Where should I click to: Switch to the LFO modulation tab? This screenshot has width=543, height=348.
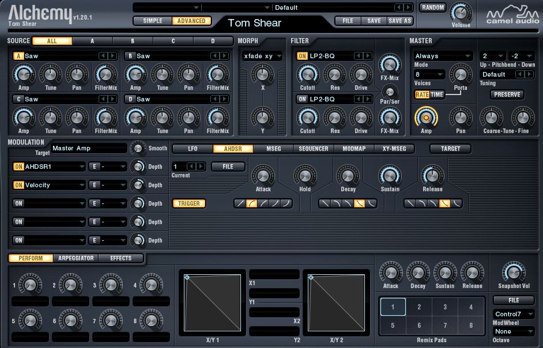point(193,149)
